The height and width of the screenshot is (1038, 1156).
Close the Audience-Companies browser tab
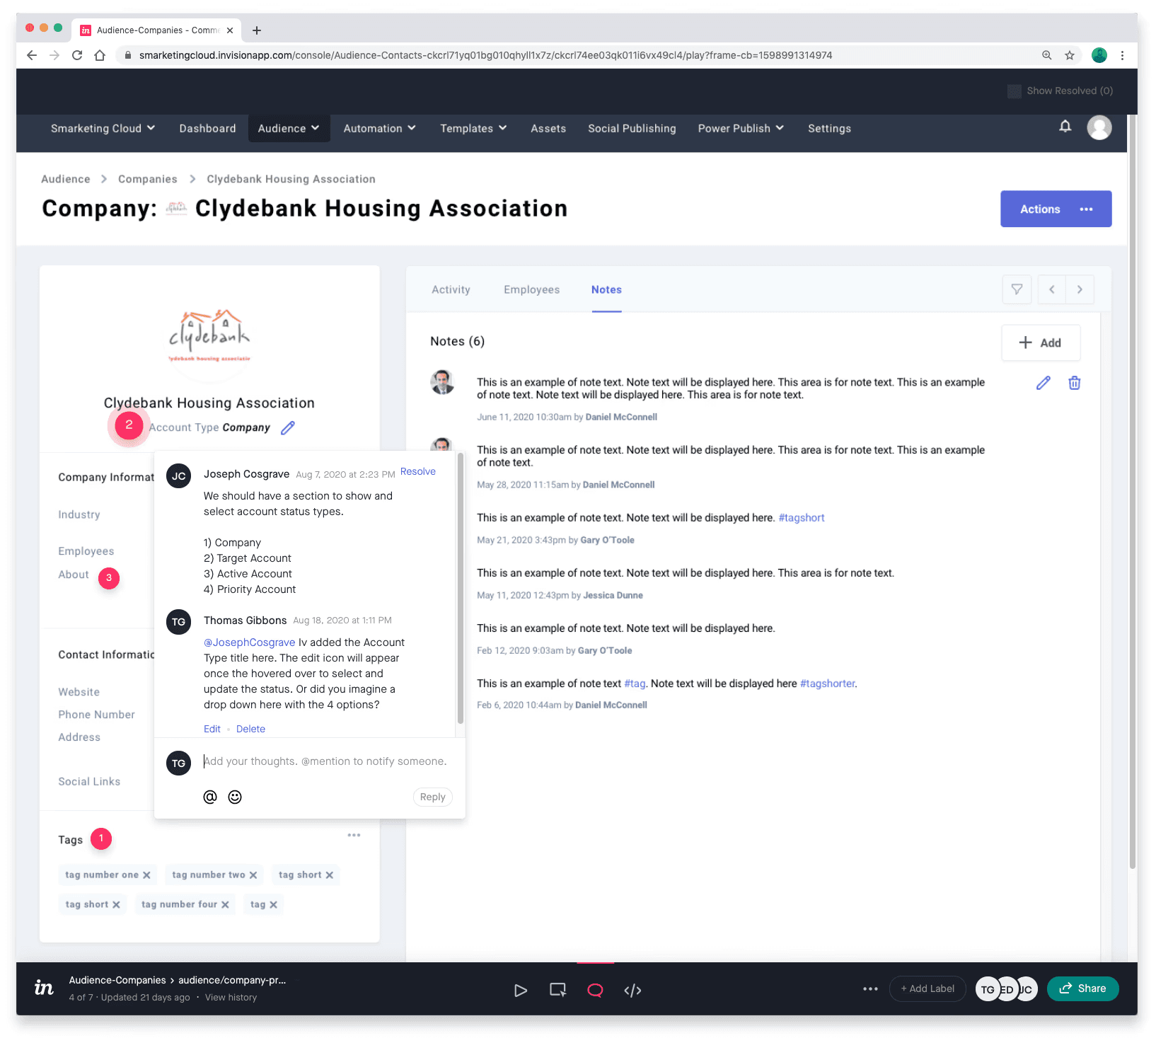tap(230, 30)
